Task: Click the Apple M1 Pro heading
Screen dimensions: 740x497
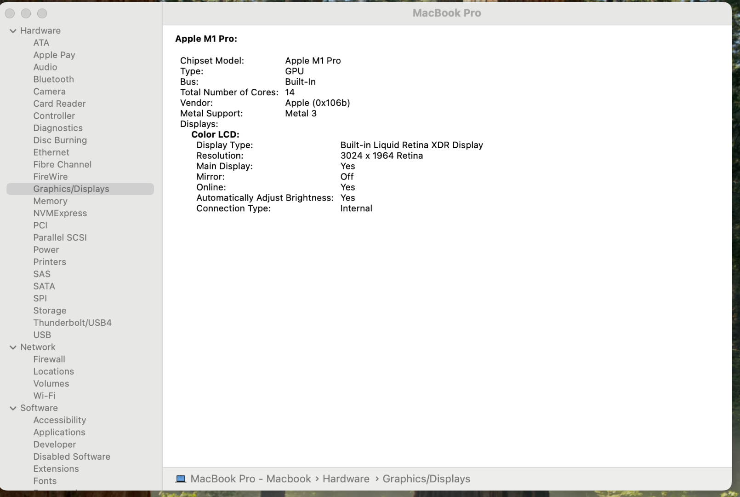Action: click(206, 39)
